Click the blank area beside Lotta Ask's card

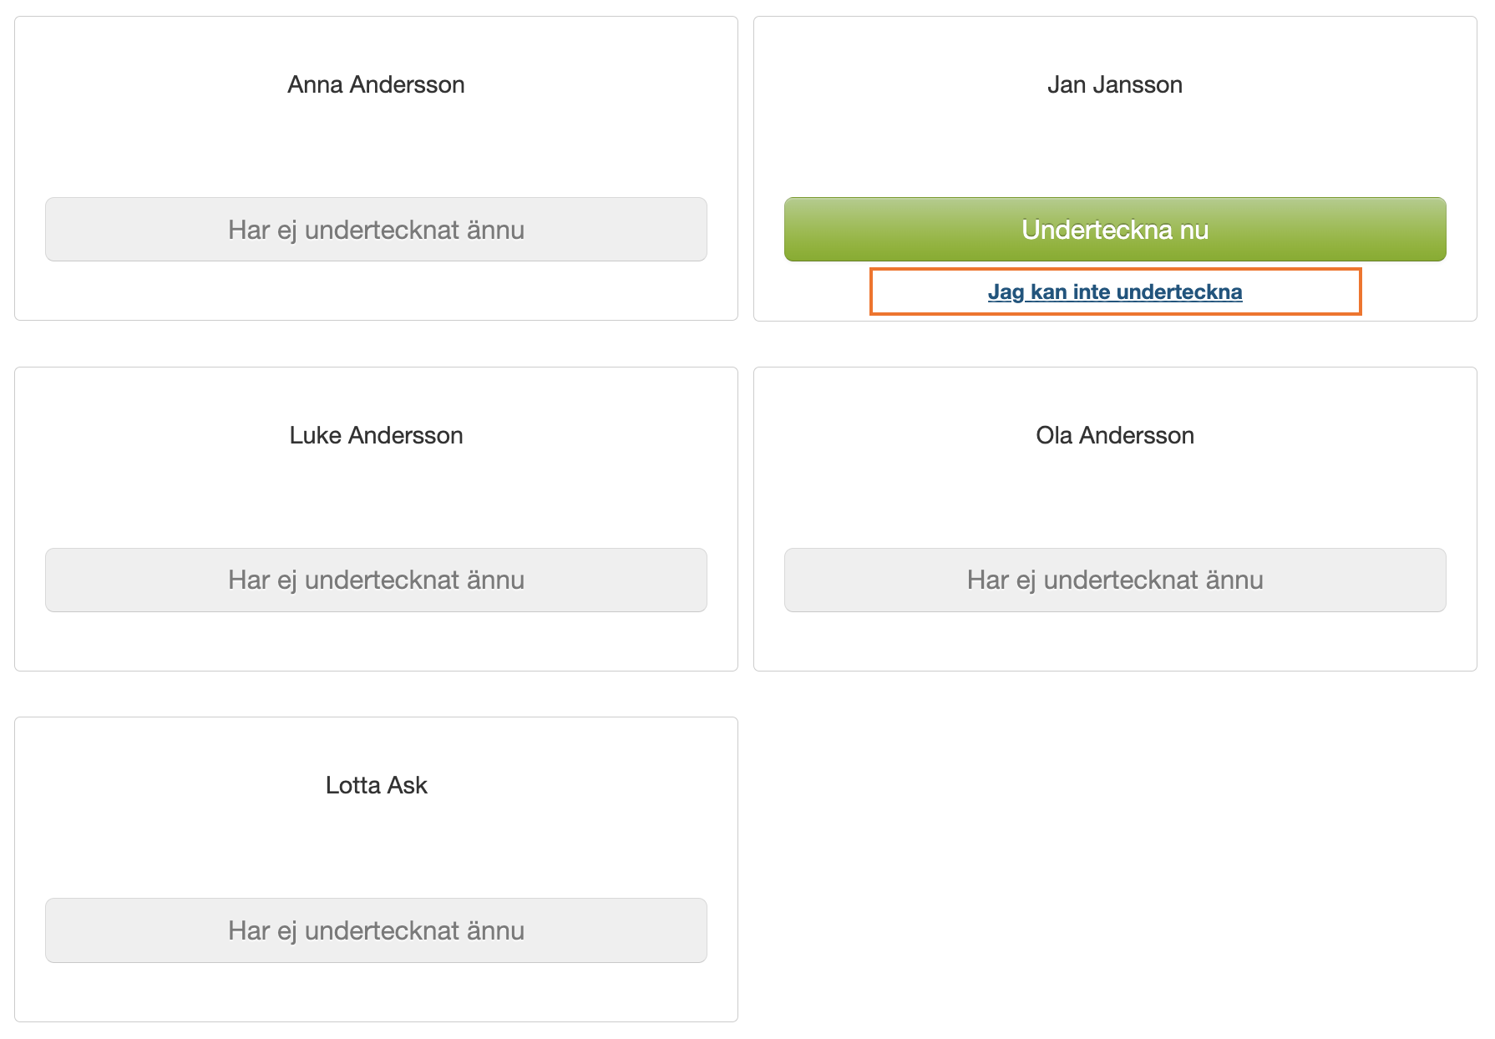1115,869
